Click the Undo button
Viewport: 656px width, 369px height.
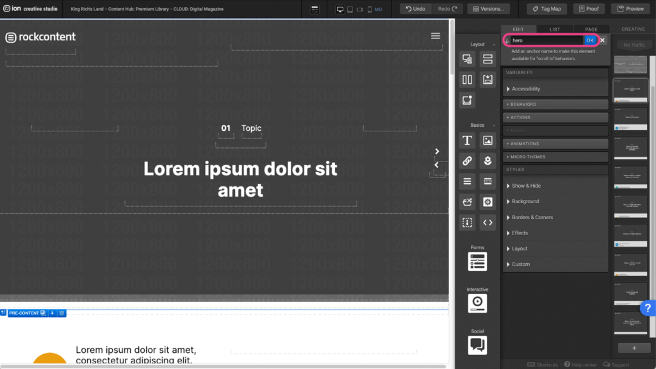[415, 9]
